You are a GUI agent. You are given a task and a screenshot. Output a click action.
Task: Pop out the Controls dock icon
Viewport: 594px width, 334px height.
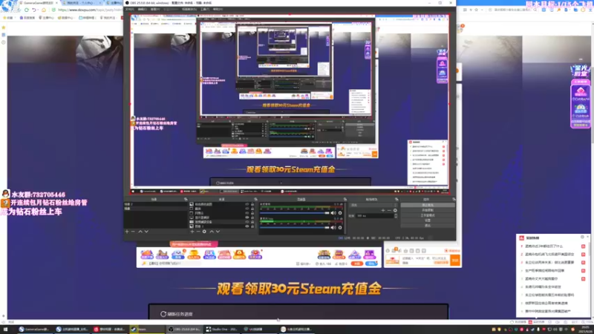point(454,199)
